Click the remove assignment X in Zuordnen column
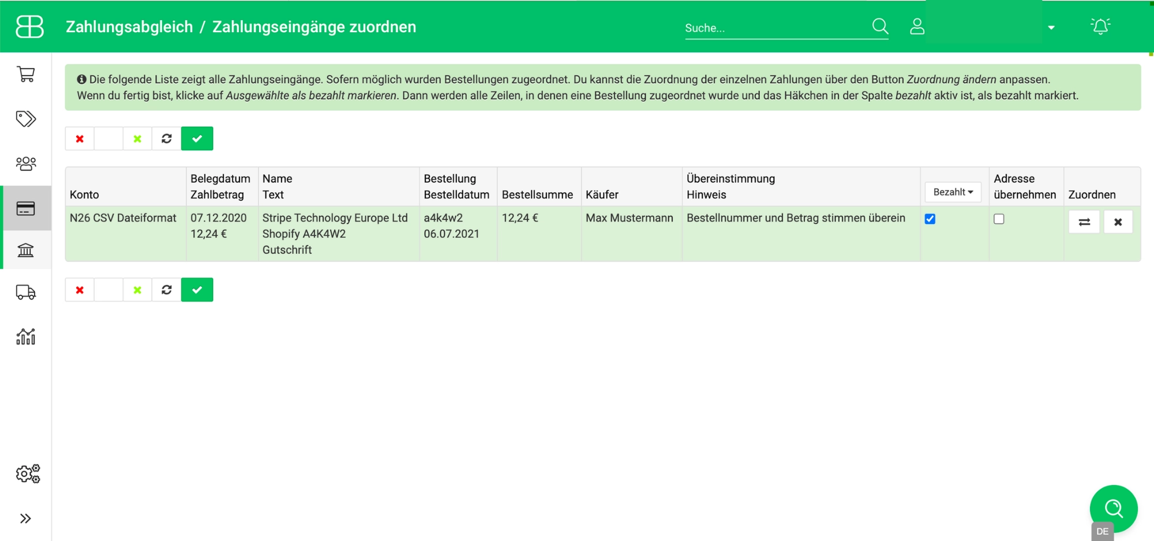1154x541 pixels. [x=1118, y=222]
